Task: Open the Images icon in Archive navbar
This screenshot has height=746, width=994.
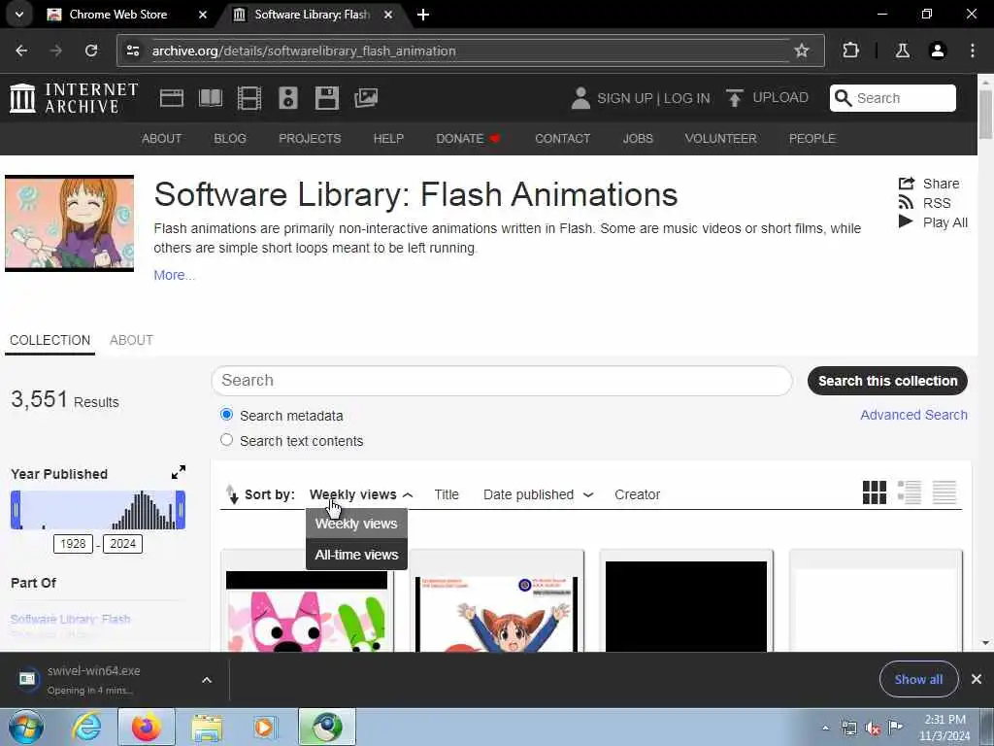Action: click(x=366, y=98)
